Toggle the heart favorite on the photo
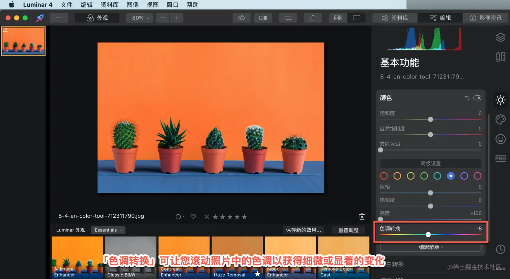Image resolution: width=510 pixels, height=279 pixels. tap(193, 217)
